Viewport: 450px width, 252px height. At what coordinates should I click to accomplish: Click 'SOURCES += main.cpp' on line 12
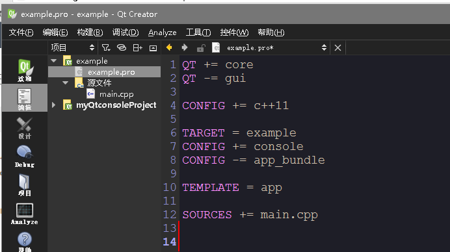(250, 215)
